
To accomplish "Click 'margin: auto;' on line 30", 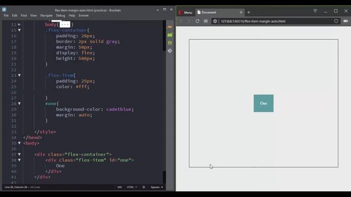I will pos(74,115).
